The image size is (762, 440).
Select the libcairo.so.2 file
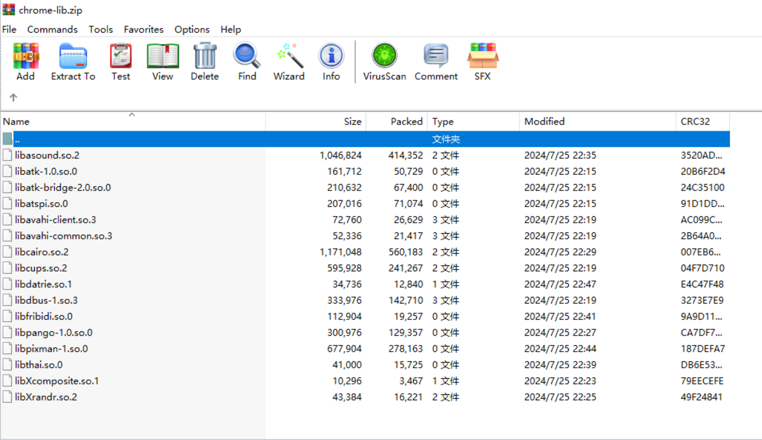point(41,252)
